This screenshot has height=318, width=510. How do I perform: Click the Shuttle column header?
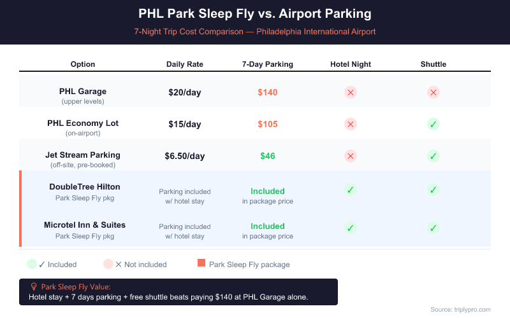click(x=433, y=64)
